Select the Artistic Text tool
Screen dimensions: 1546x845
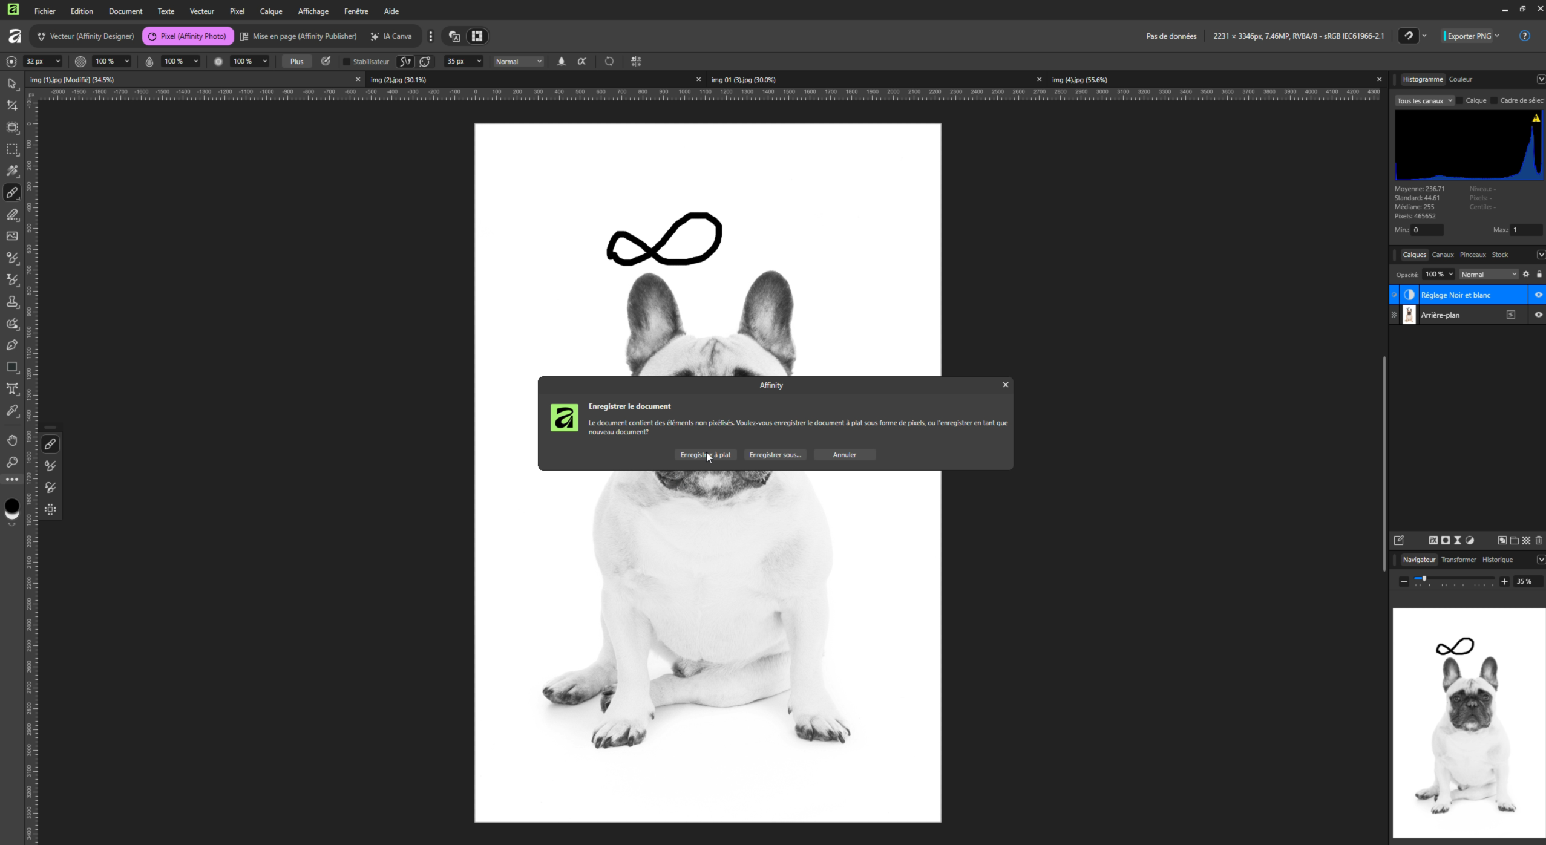pyautogui.click(x=12, y=389)
